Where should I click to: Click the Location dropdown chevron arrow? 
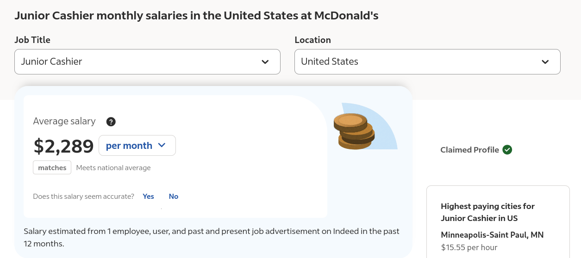click(545, 62)
